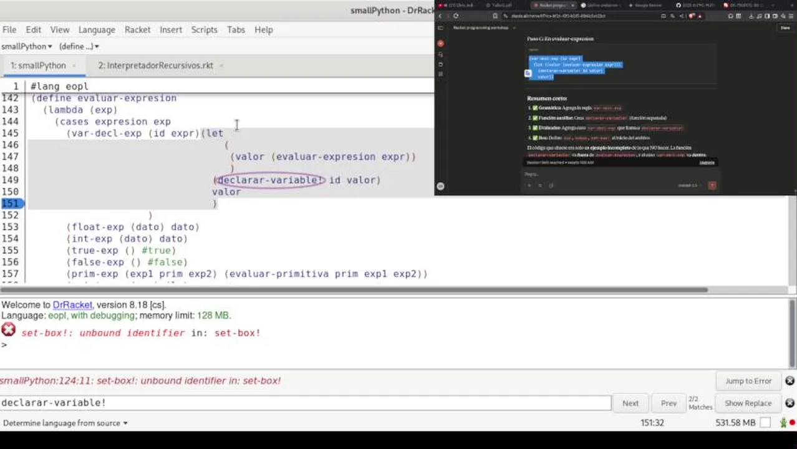The width and height of the screenshot is (797, 449).
Task: Click the circled declarar-variable! in line 149
Action: pyautogui.click(x=270, y=180)
